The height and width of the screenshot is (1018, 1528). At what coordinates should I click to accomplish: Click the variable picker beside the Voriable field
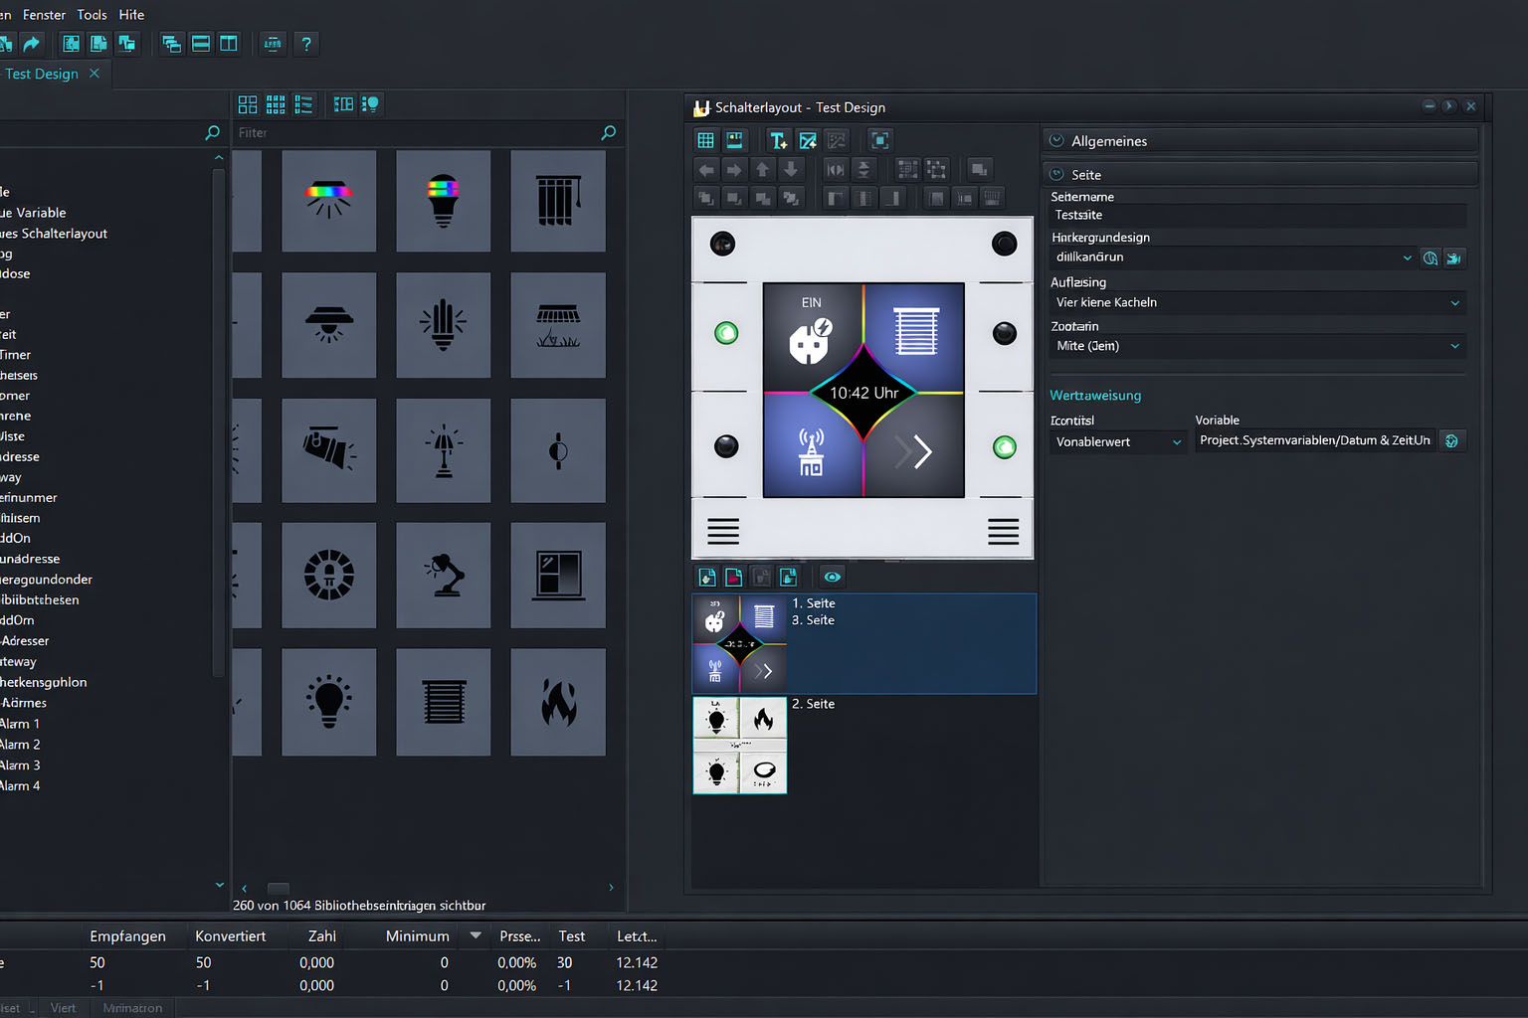(1451, 440)
